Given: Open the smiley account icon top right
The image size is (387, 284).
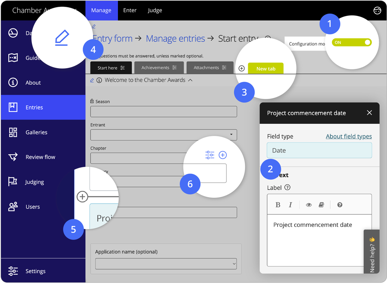Looking at the screenshot, I should (377, 10).
